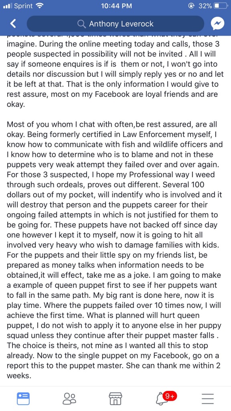Select the Anthony Leverock search field
This screenshot has height=411, width=231.
coord(115,24)
